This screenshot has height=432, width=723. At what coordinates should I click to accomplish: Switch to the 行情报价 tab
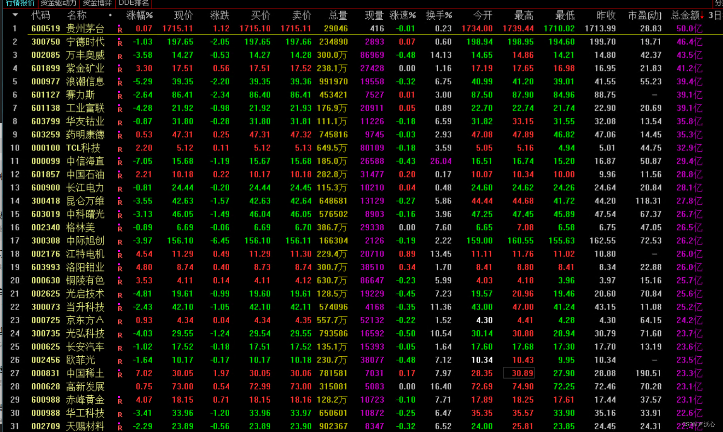coord(20,3)
